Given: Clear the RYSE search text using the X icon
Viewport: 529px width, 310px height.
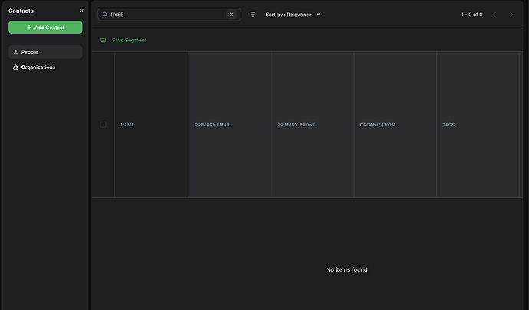Looking at the screenshot, I should [232, 15].
